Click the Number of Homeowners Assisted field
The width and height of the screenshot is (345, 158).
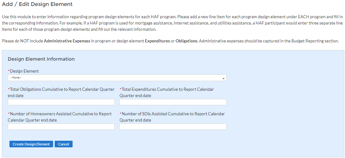click(61, 127)
